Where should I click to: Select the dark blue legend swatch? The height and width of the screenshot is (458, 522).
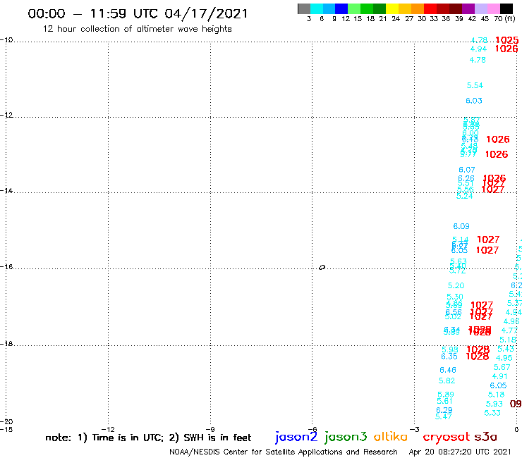pos(341,8)
